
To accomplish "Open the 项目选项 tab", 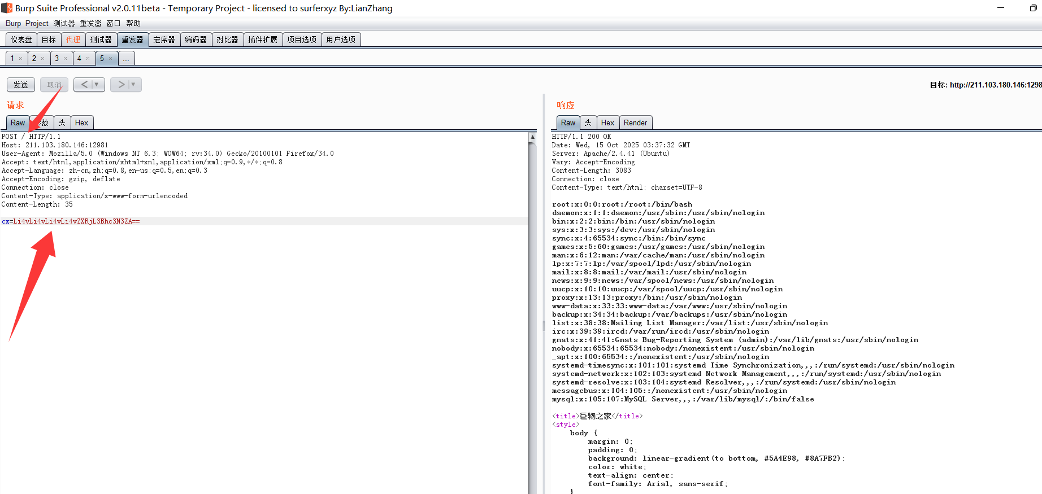I will [x=302, y=40].
